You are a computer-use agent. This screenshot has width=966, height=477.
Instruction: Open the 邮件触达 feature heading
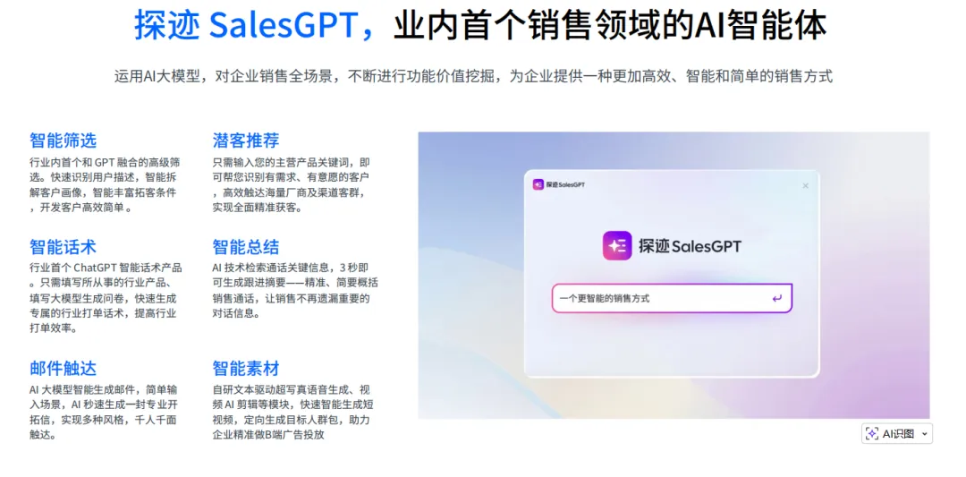point(63,369)
